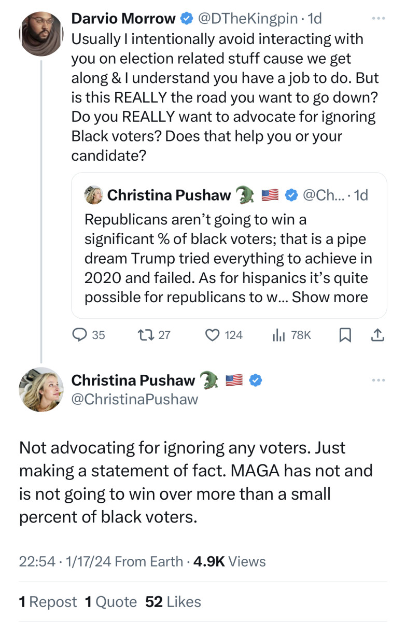Image resolution: width=406 pixels, height=622 pixels.
Task: Like Darvio Morrow's tweet via heart icon
Action: pos(213,335)
